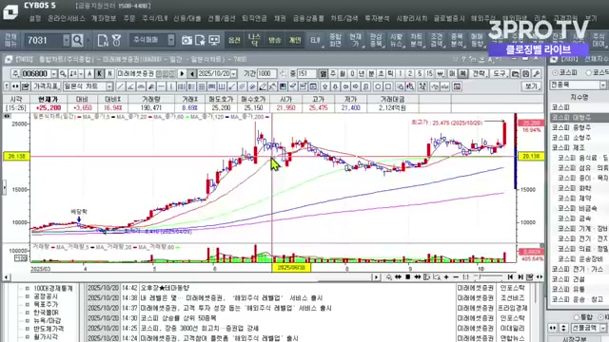Image resolution: width=609 pixels, height=342 pixels.
Task: Select the vertical line drawing tool
Action: 171,86
